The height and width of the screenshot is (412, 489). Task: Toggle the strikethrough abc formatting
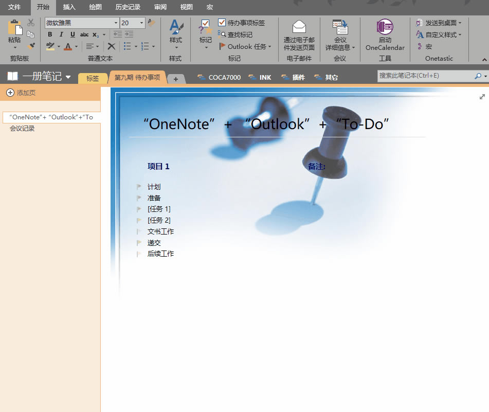point(84,34)
